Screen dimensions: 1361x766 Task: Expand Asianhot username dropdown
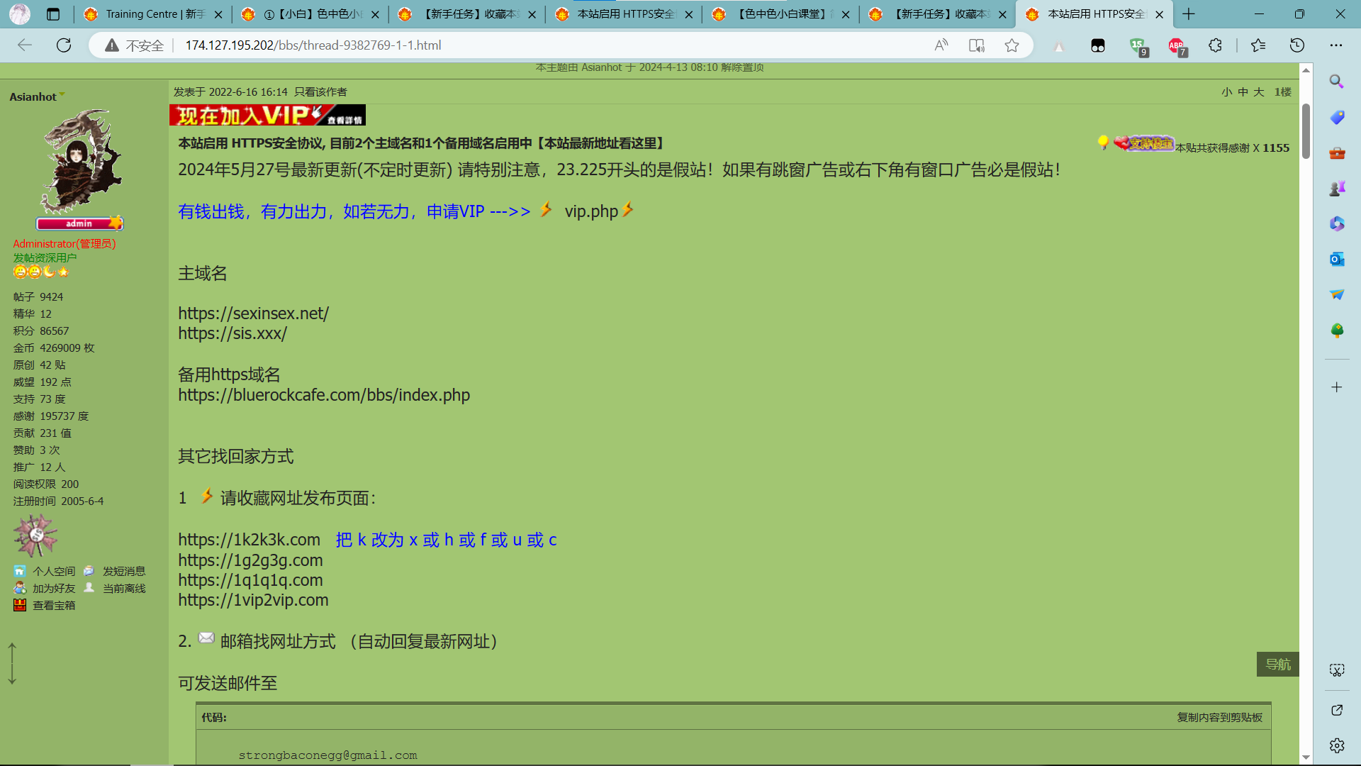[62, 94]
